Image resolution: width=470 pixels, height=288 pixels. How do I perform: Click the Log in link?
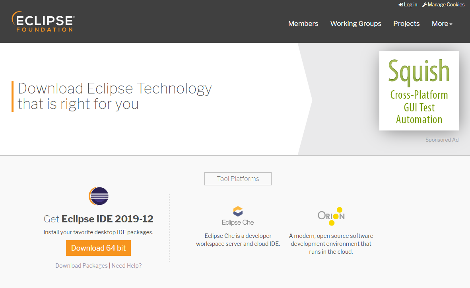pyautogui.click(x=408, y=4)
